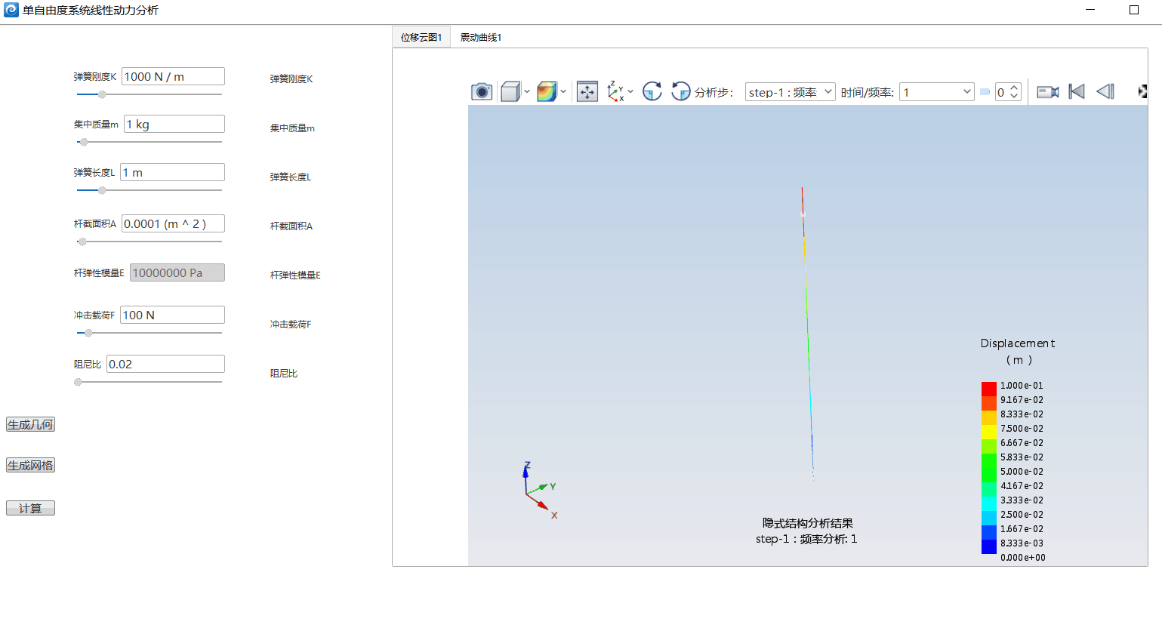
Task: Click the colored rod model in viewport
Action: click(807, 332)
